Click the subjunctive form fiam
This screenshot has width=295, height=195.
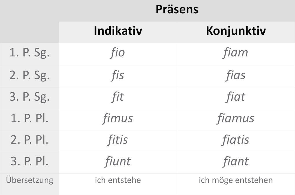[235, 53]
